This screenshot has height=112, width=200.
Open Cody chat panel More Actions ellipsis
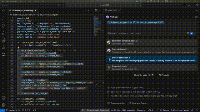[x=196, y=10]
